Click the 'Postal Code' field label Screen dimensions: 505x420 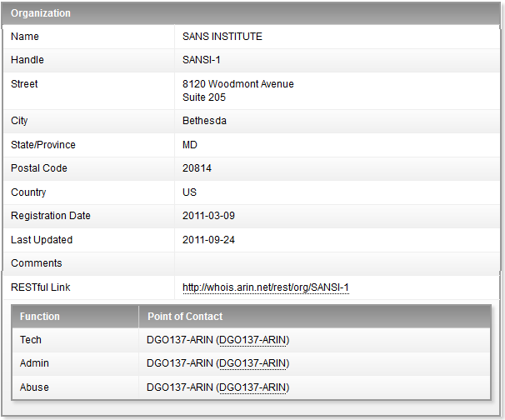pos(39,168)
